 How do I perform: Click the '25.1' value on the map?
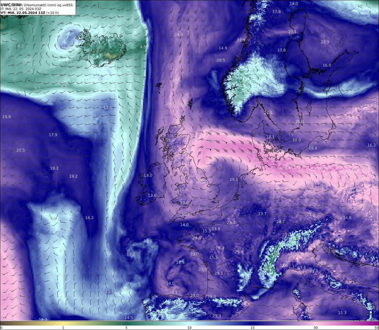[219, 273]
